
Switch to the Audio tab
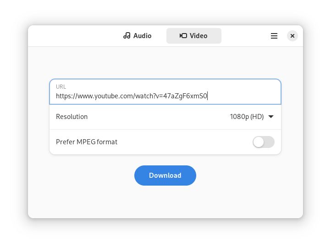138,36
